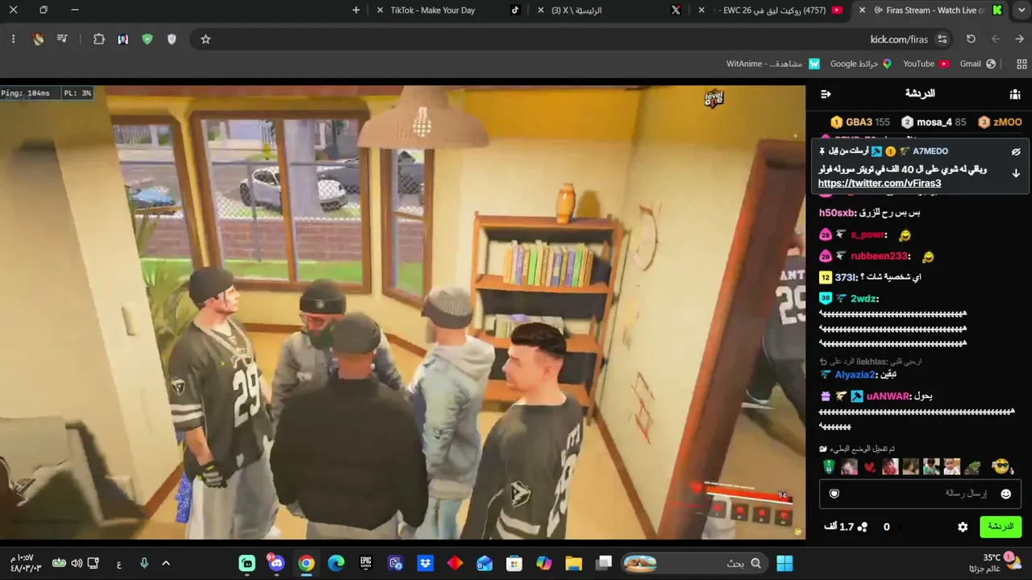
Task: Click the sunglasses emote in quick emotes
Action: pos(1001,466)
